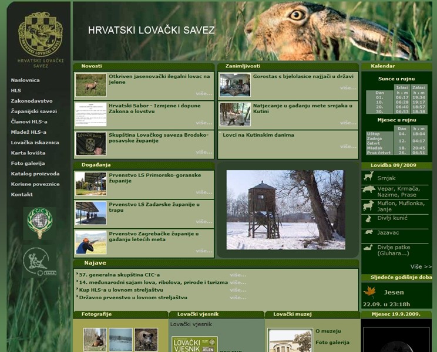The width and height of the screenshot is (437, 352).
Task: Open 'Natjecanje u gađanju mete srnjaka' headline
Action: [x=302, y=109]
